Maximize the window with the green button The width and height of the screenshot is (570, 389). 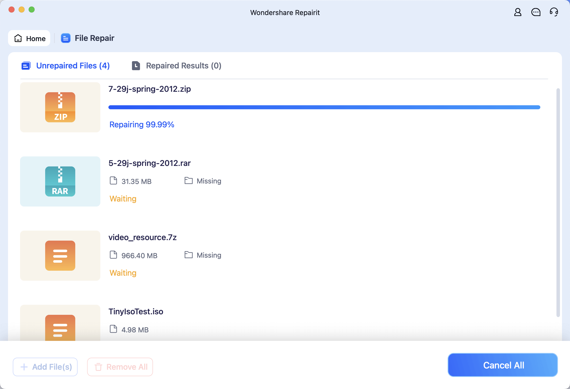[32, 10]
